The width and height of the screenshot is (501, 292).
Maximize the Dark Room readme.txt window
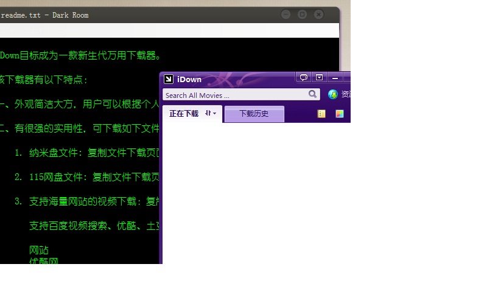302,15
